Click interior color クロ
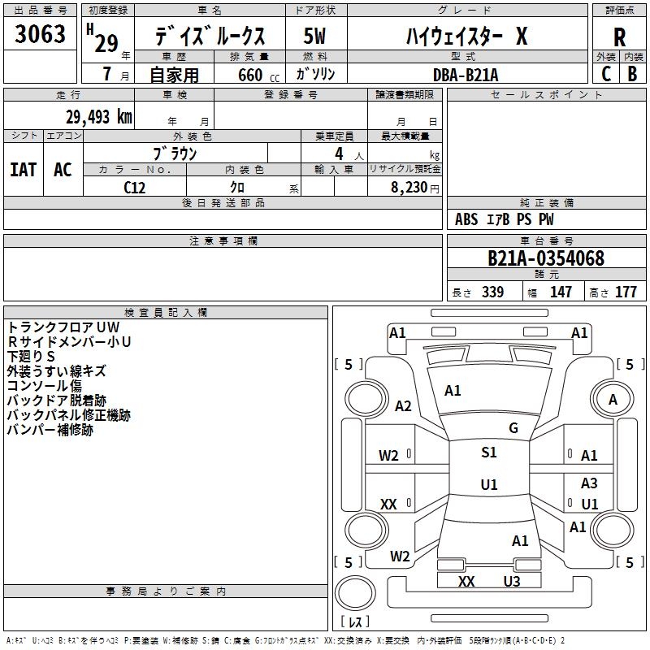The image size is (650, 650). [x=237, y=187]
